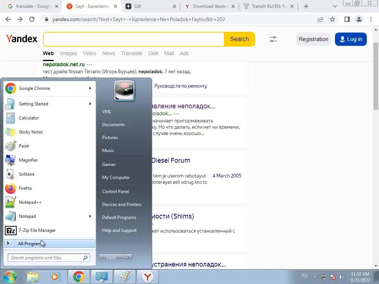Viewport: 379px width, 284px height.
Task: Open media player from taskbar
Action: click(x=55, y=277)
